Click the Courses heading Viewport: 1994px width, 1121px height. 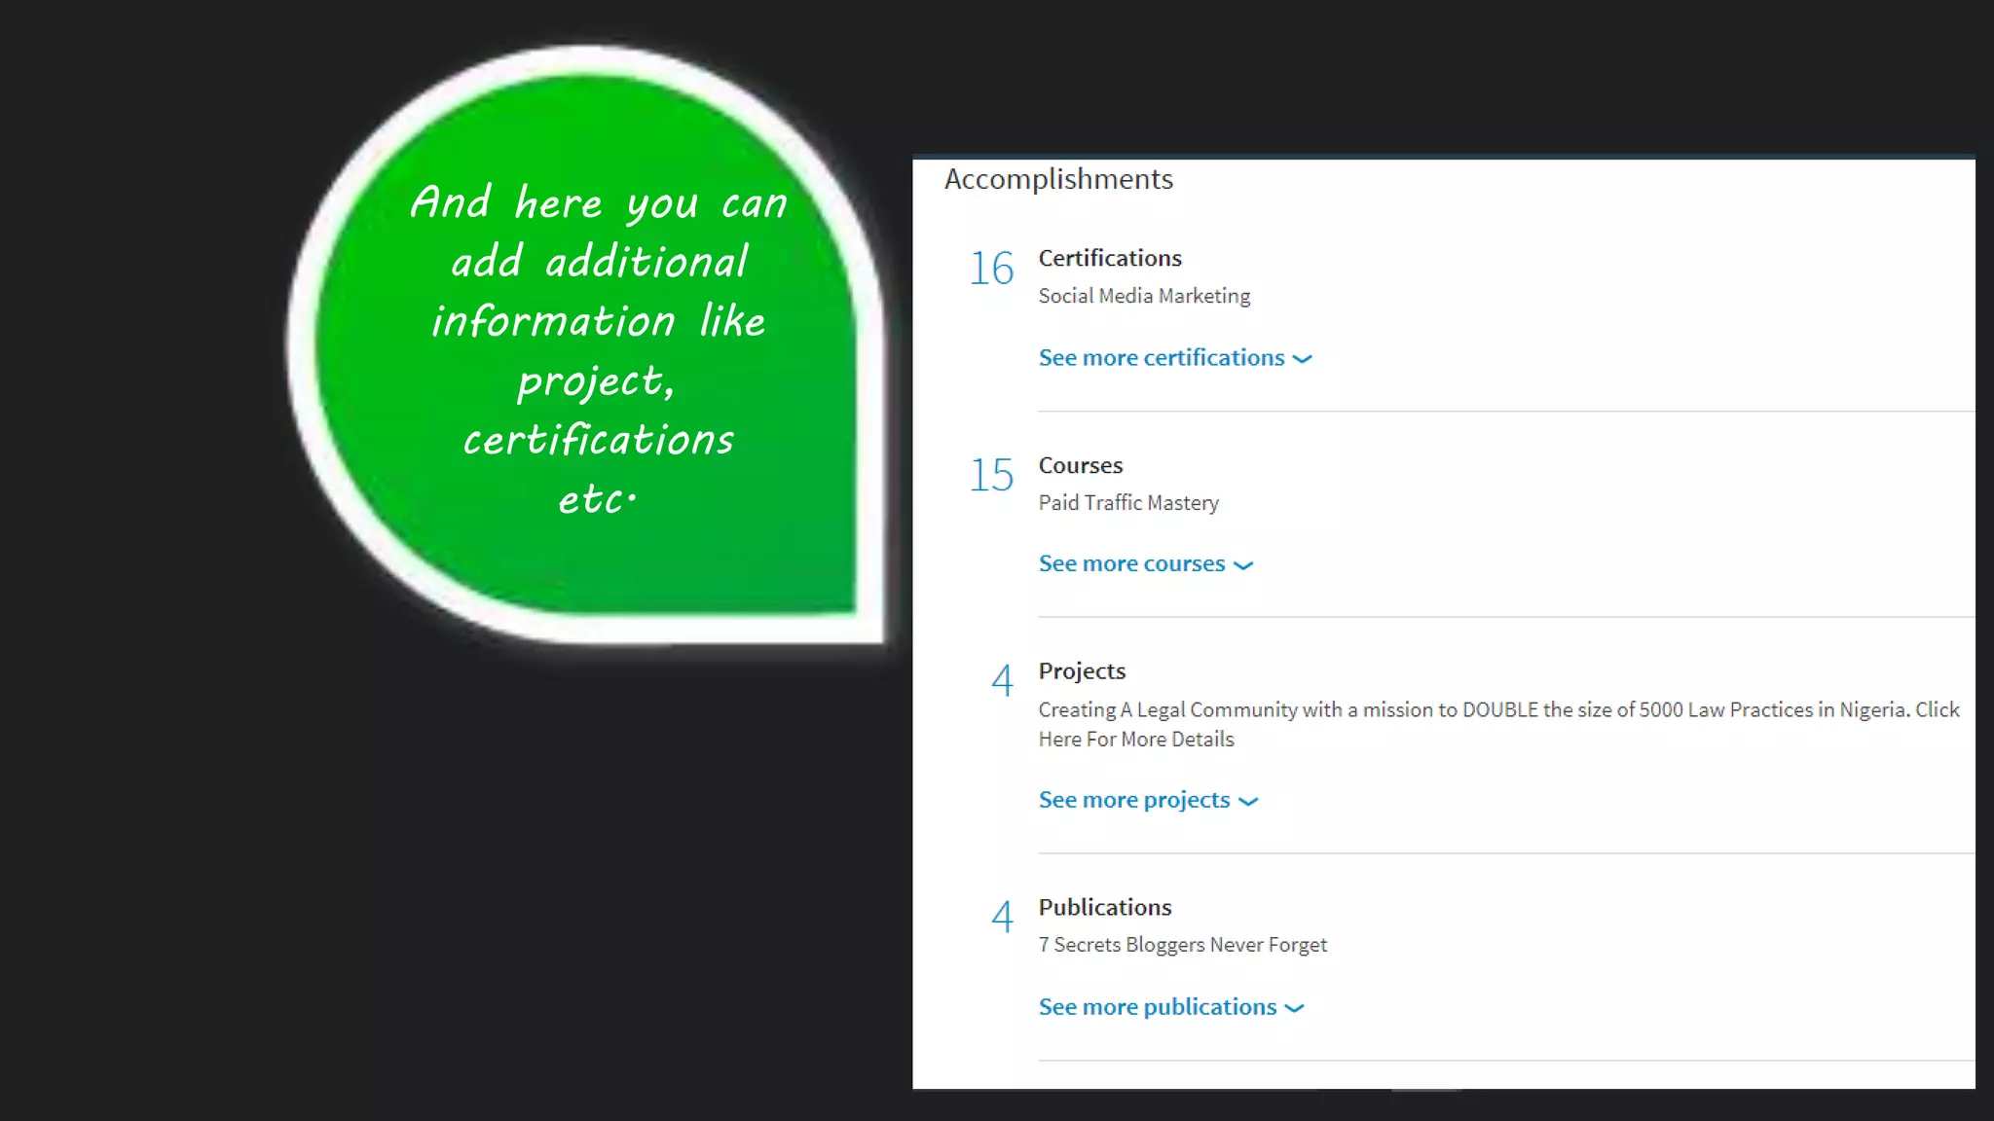click(1081, 465)
